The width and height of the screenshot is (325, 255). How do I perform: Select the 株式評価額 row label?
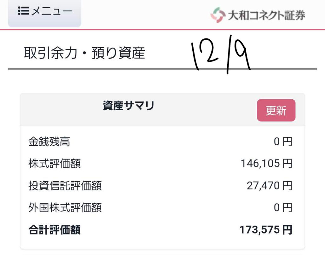pos(54,164)
